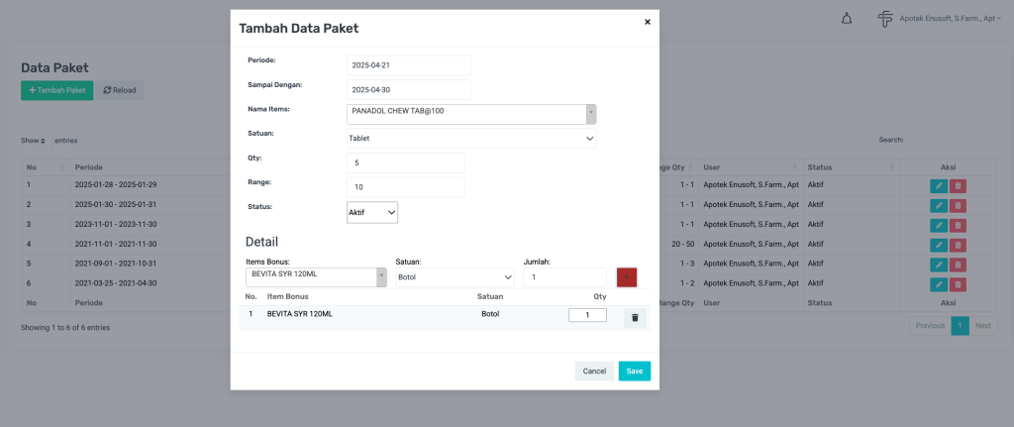Focus the Range input field
This screenshot has height=427, width=1014.
coord(405,187)
